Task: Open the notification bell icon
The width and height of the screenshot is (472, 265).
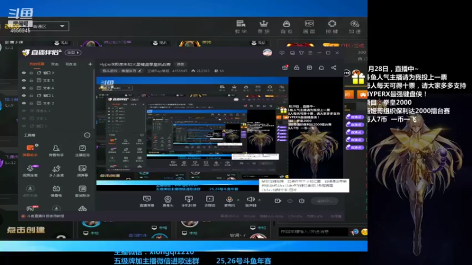Action: pos(321,68)
